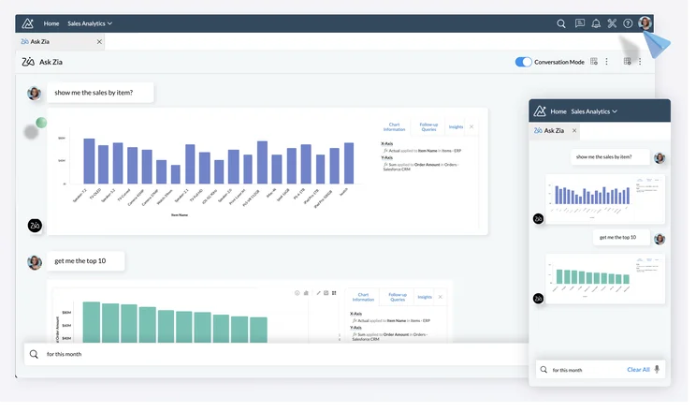Click the magnifier icon in mobile search bar
Screen dimensions: 696x412
tap(544, 369)
